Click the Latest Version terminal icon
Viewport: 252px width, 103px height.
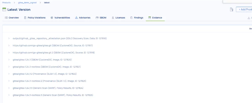pyautogui.click(x=4, y=10)
